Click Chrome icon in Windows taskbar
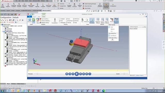 click(29, 91)
